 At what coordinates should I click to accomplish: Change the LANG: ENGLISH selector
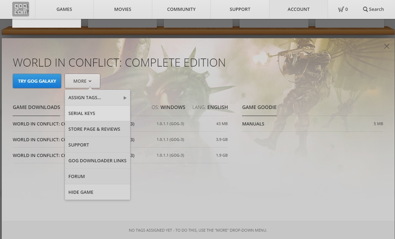(x=210, y=107)
